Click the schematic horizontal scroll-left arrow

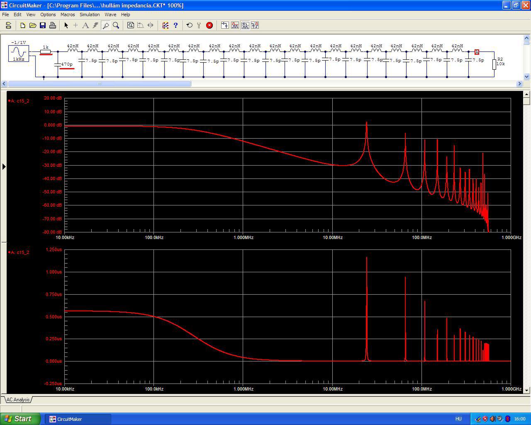click(x=4, y=84)
